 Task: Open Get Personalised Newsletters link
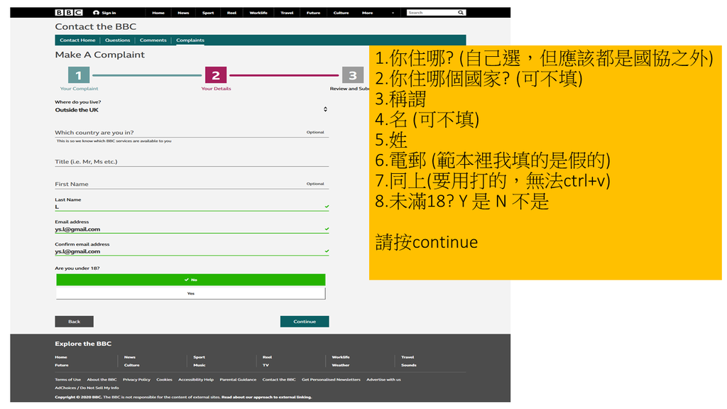coord(331,379)
